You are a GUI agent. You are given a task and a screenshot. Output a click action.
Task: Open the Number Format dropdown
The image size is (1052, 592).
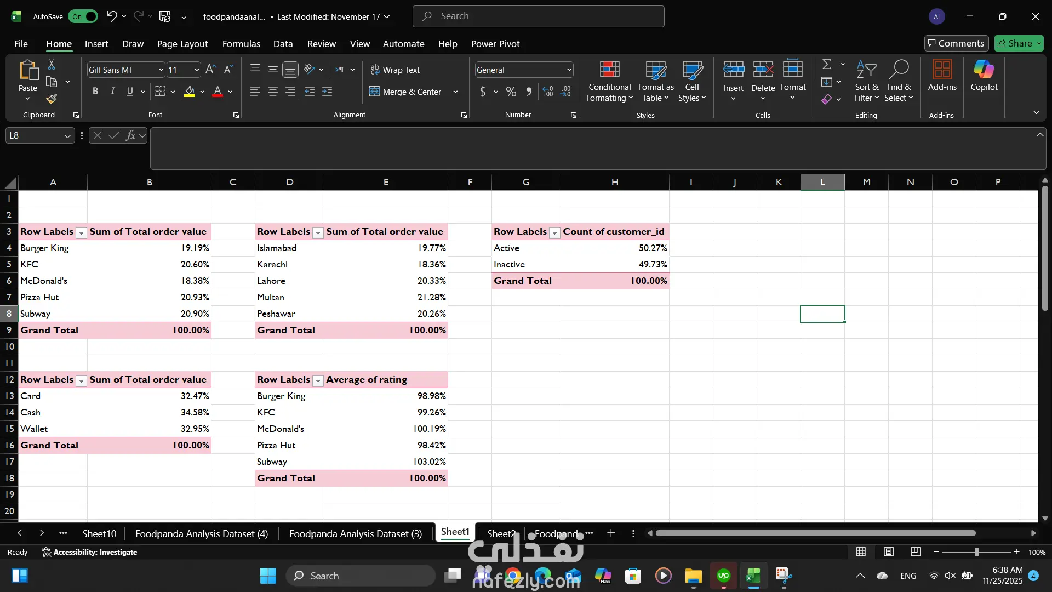pos(569,70)
